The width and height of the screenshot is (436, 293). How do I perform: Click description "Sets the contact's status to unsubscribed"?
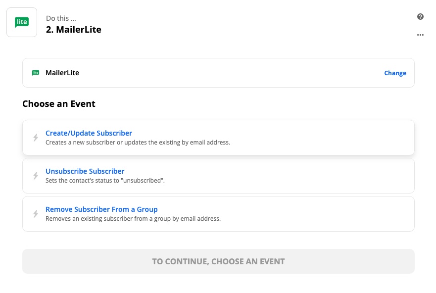[105, 181]
